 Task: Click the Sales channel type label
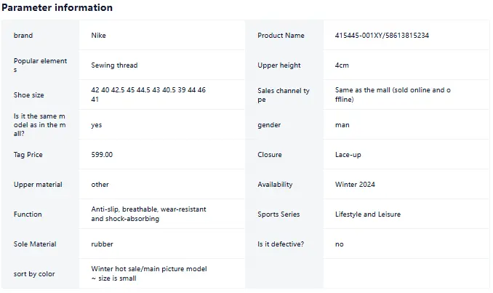pos(284,95)
